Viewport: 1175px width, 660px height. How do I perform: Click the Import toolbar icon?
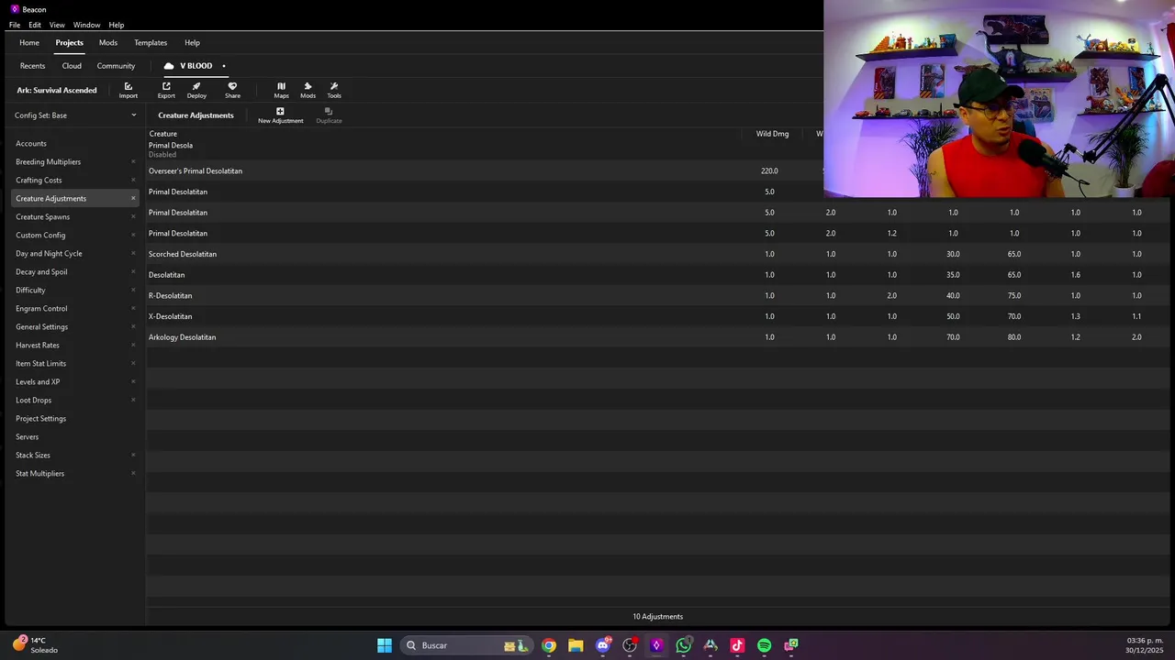click(x=129, y=90)
